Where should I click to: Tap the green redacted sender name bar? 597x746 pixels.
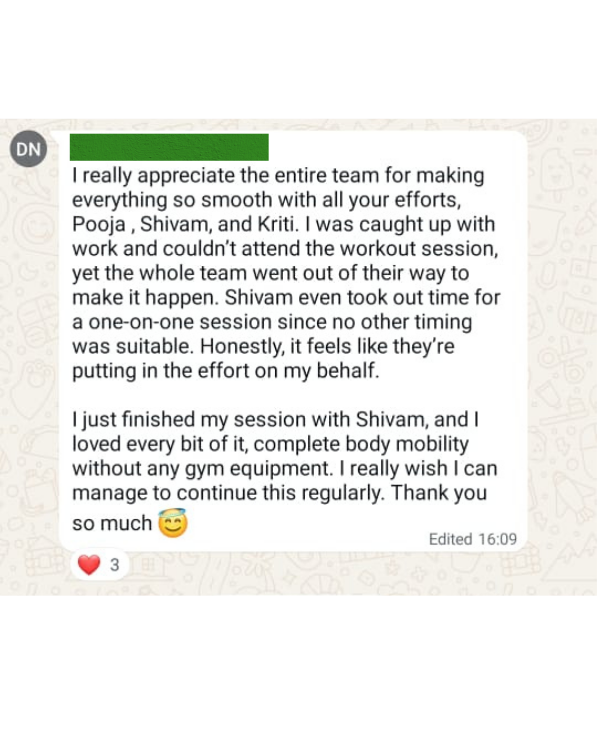pyautogui.click(x=169, y=148)
